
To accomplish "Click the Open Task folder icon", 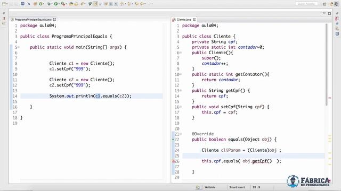I will (76, 4).
